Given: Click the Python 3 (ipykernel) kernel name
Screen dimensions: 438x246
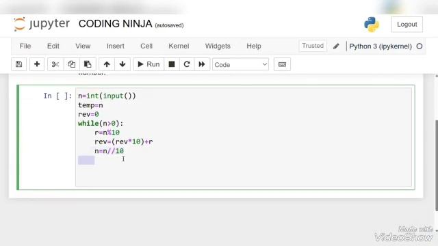Looking at the screenshot, I should coord(381,46).
